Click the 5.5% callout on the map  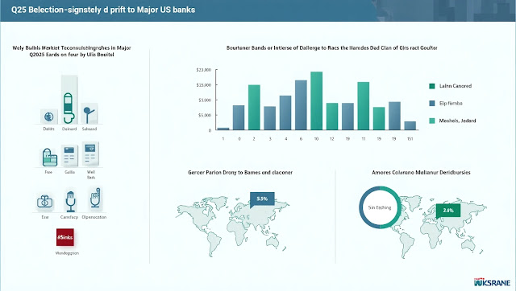click(262, 199)
